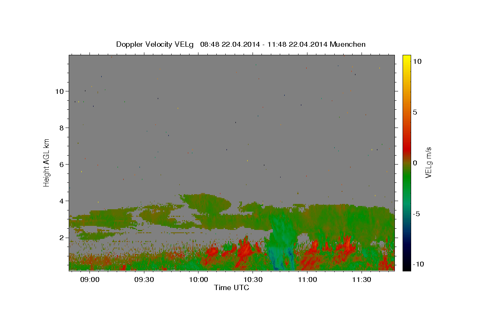Click the Doppler Velocity VELg plot title
The width and height of the screenshot is (488, 325).
pyautogui.click(x=241, y=44)
